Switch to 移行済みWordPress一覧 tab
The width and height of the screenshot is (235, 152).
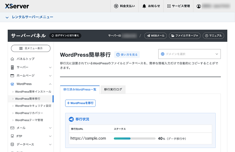pyautogui.click(x=80, y=89)
